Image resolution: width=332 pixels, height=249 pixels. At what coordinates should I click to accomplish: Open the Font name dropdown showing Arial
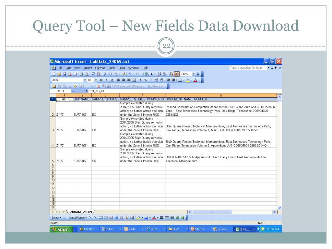85,80
